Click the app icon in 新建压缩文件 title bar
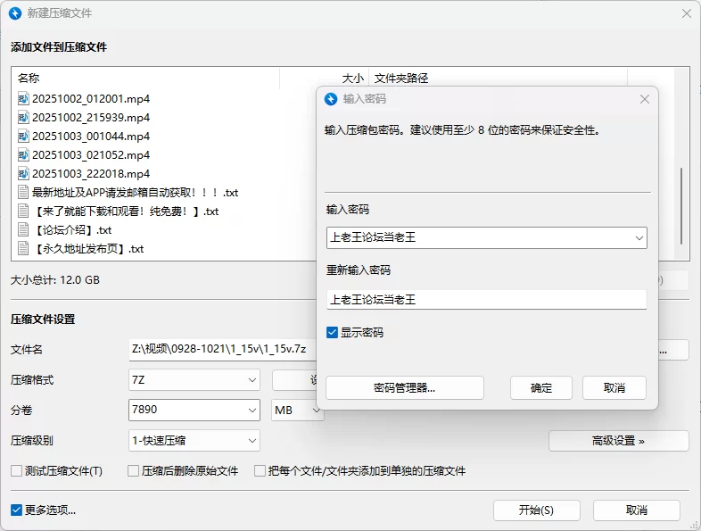This screenshot has height=531, width=701. pos(14,13)
